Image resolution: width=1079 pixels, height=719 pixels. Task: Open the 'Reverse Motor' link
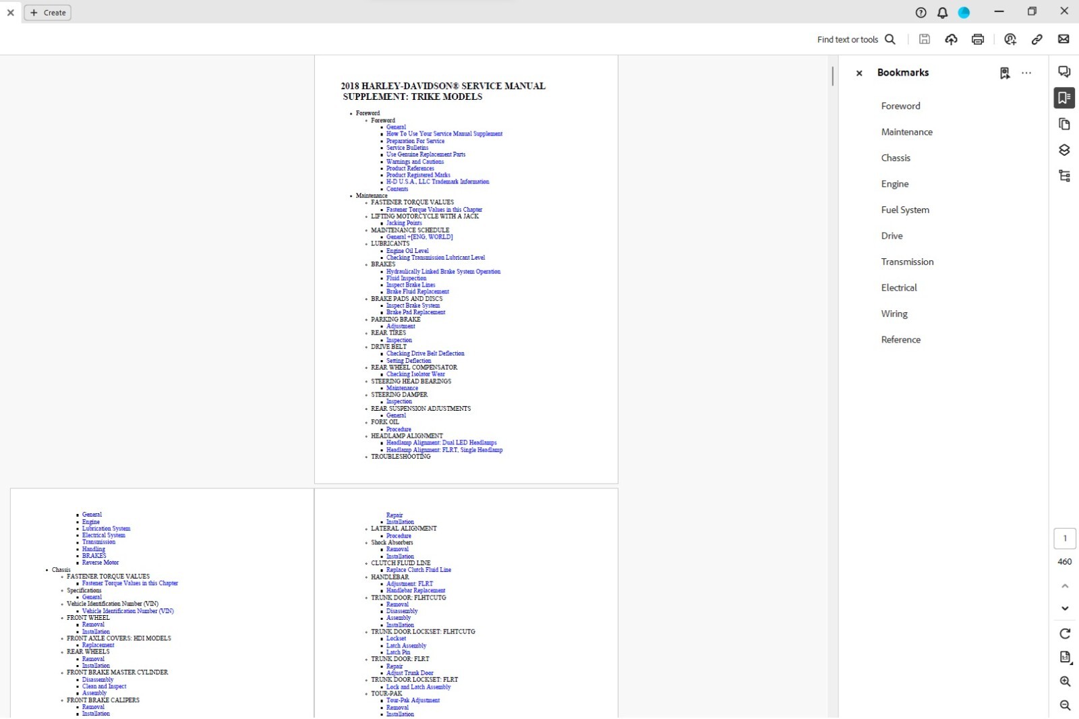pos(100,563)
